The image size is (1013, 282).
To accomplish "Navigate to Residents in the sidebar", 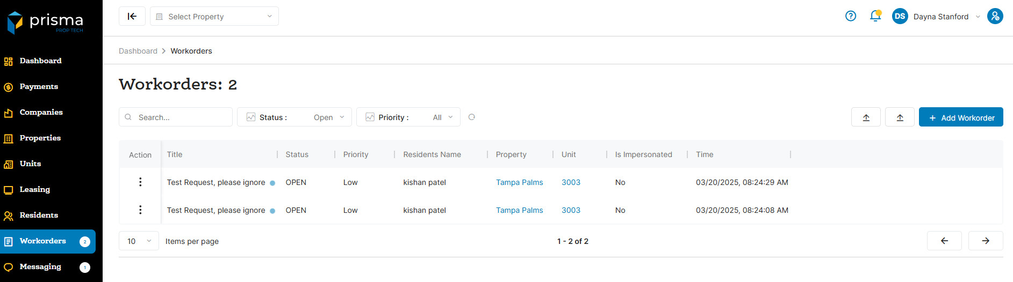I will point(39,216).
